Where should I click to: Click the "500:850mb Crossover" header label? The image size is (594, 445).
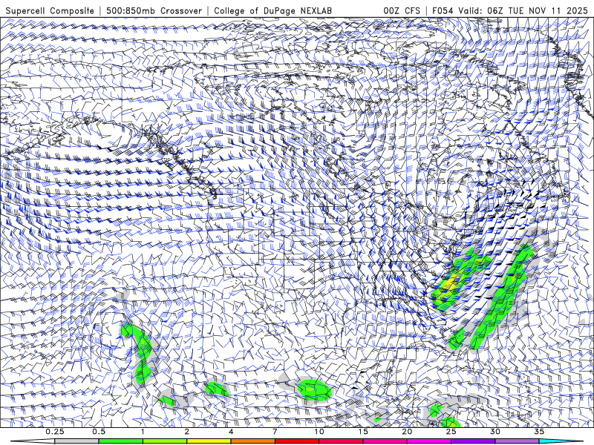pyautogui.click(x=154, y=10)
